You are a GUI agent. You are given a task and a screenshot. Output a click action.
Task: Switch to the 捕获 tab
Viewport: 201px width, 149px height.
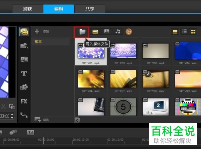(x=28, y=9)
